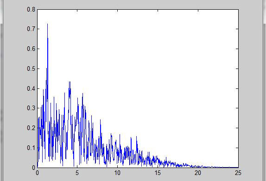Click the y-axis tick label 0.8

pyautogui.click(x=31, y=10)
